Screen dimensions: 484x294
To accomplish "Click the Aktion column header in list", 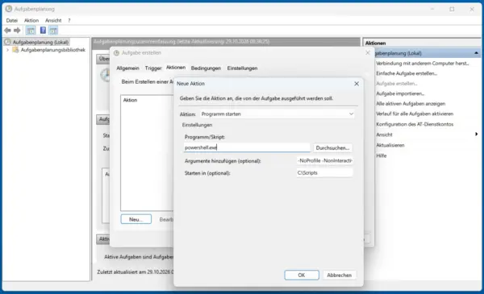I will point(130,100).
